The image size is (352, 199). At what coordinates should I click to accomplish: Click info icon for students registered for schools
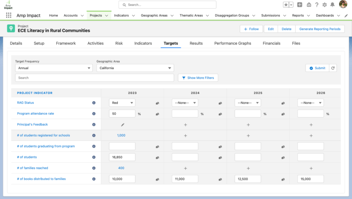pos(94,135)
